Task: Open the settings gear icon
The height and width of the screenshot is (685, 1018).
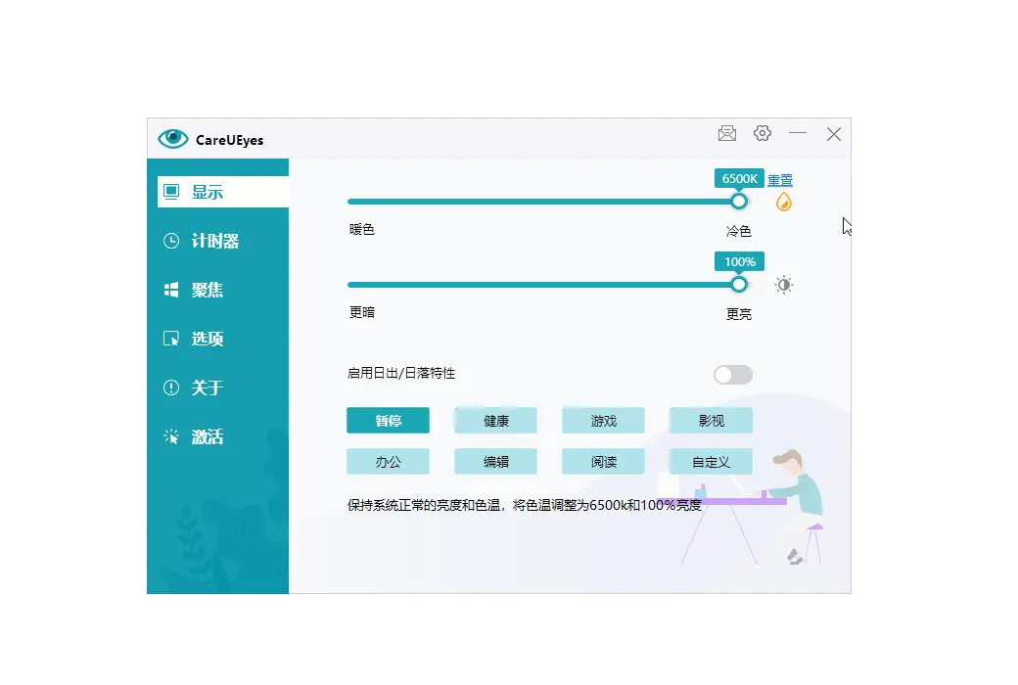Action: click(763, 133)
